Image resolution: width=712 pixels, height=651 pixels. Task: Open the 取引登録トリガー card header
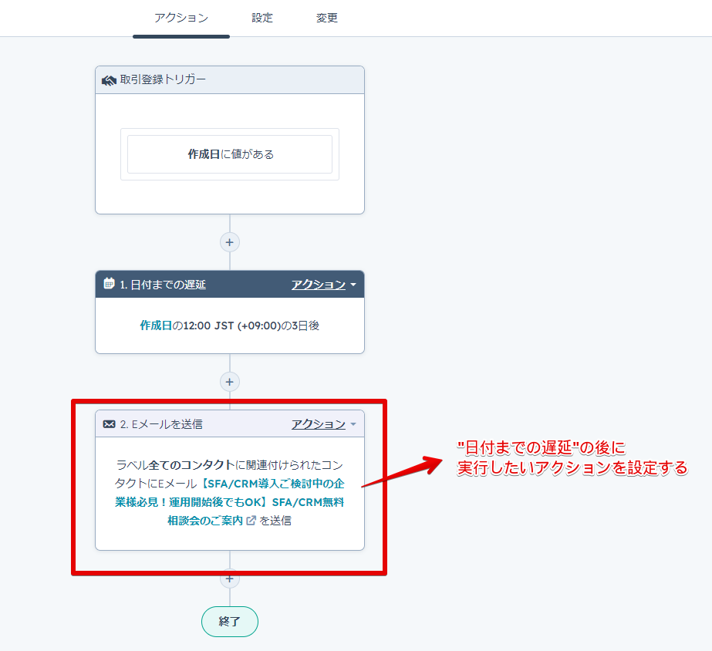click(230, 80)
